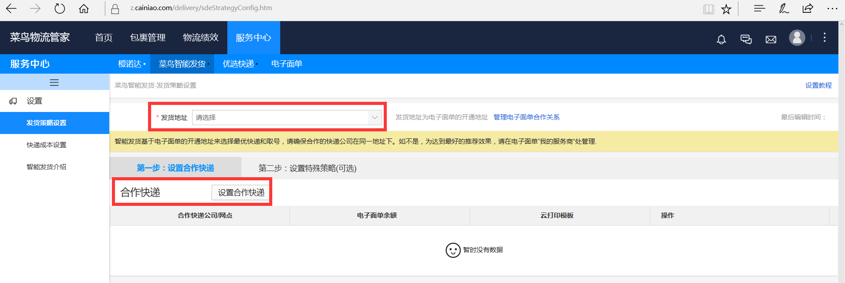Click the browser share icon
The width and height of the screenshot is (845, 283).
(808, 9)
